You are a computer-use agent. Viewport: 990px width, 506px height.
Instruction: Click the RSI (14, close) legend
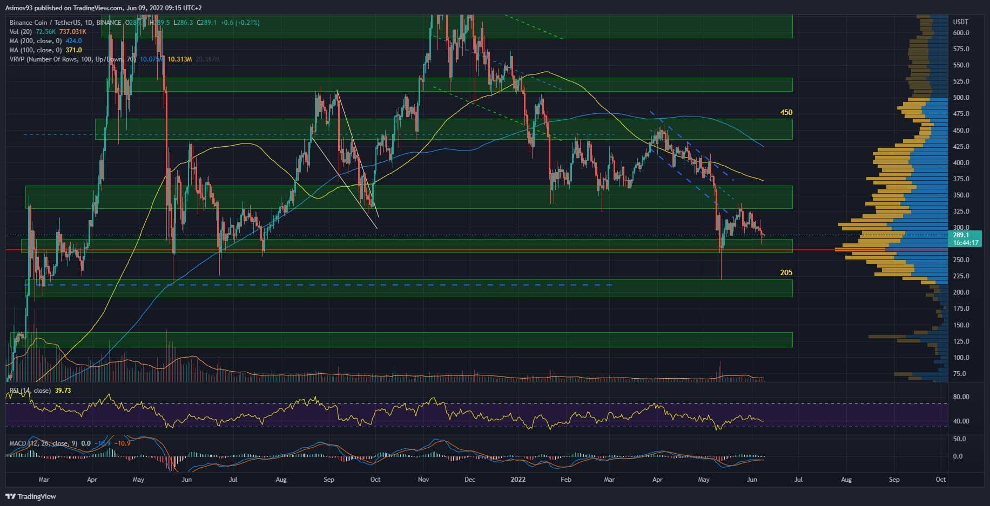30,391
